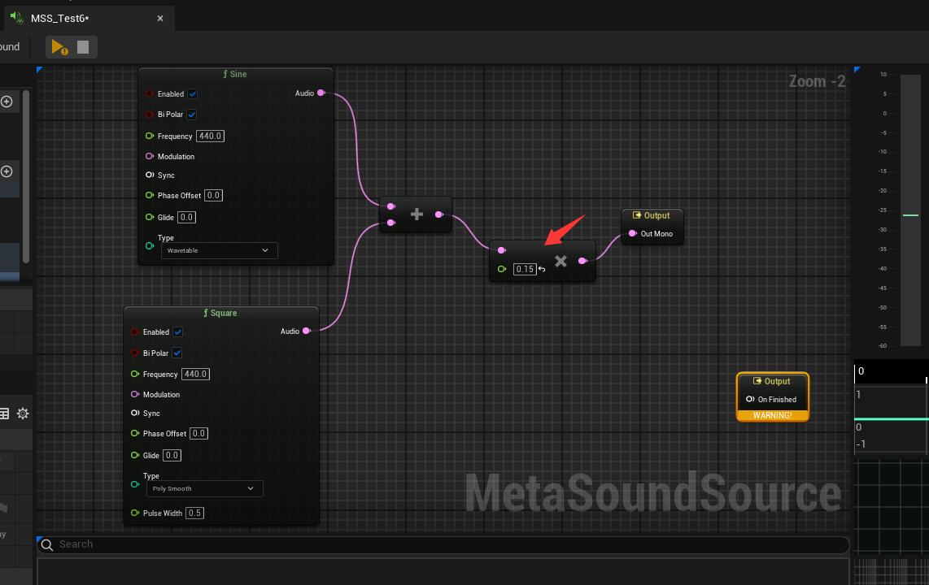The image size is (929, 585).
Task: Click the On Finished trigger pin
Action: pyautogui.click(x=750, y=399)
